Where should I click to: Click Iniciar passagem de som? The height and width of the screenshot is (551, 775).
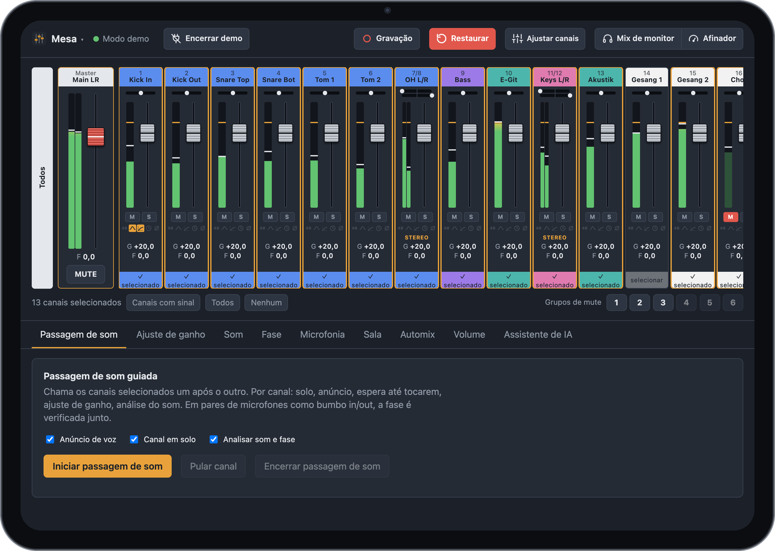click(107, 466)
